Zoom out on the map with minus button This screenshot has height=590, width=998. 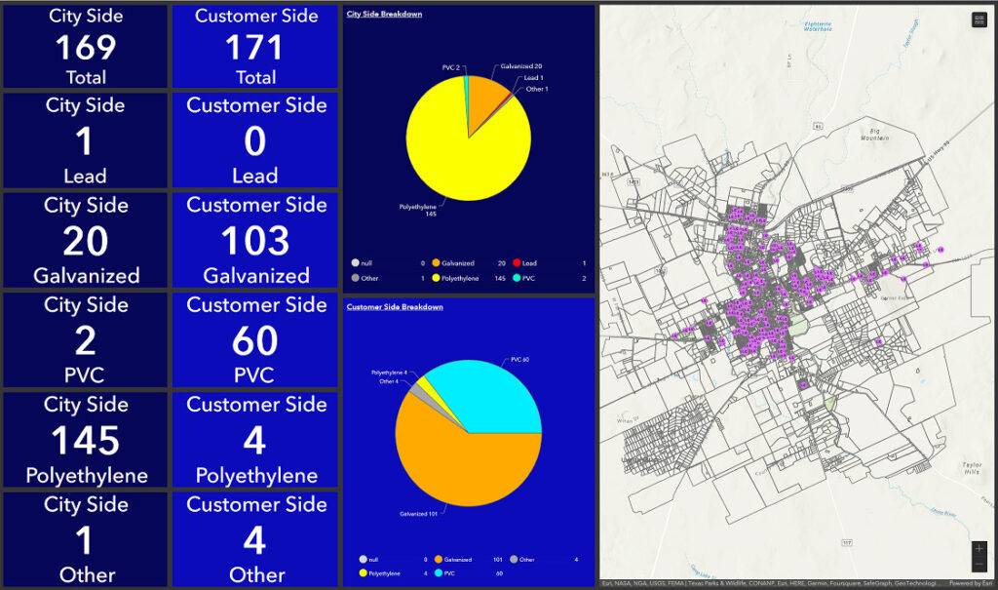coord(979,565)
